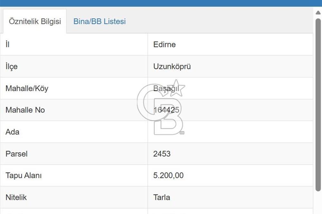This screenshot has height=214, width=322.
Task: Select the Tapu Alanı value 5.200,00
Action: pyautogui.click(x=168, y=176)
